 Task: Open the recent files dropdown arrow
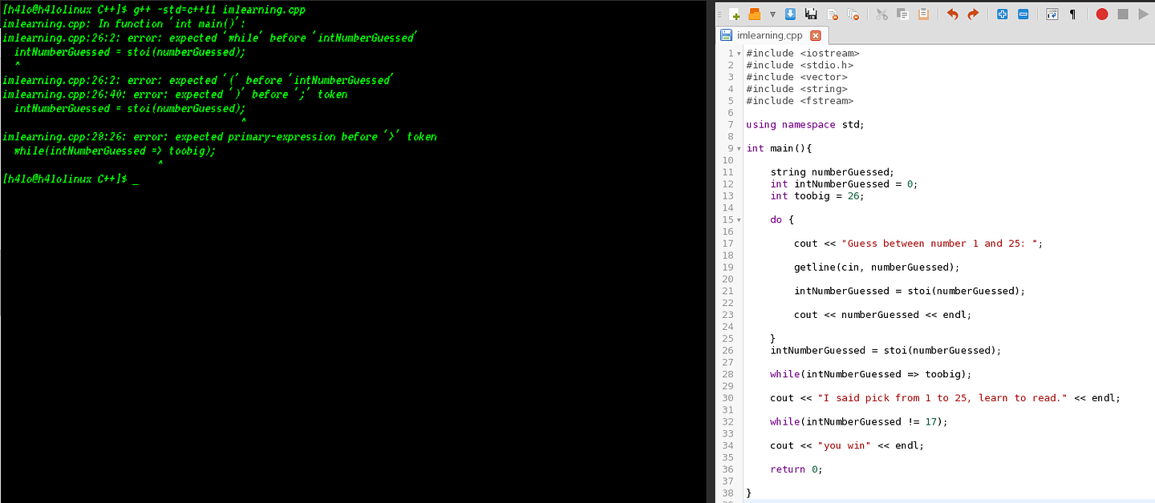click(x=772, y=14)
